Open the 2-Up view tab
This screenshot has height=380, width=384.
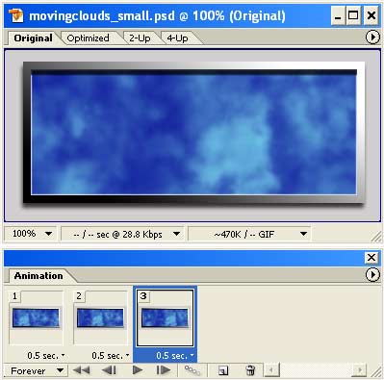coord(140,38)
